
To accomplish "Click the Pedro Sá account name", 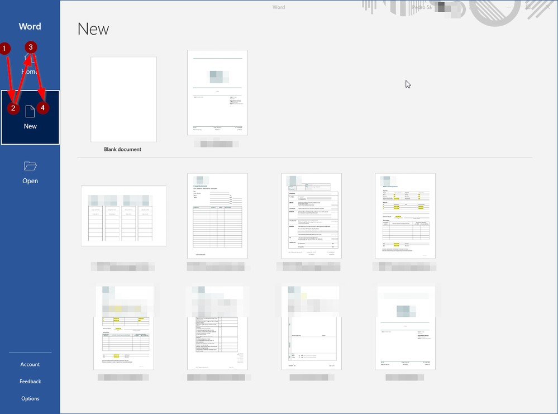I will point(421,7).
